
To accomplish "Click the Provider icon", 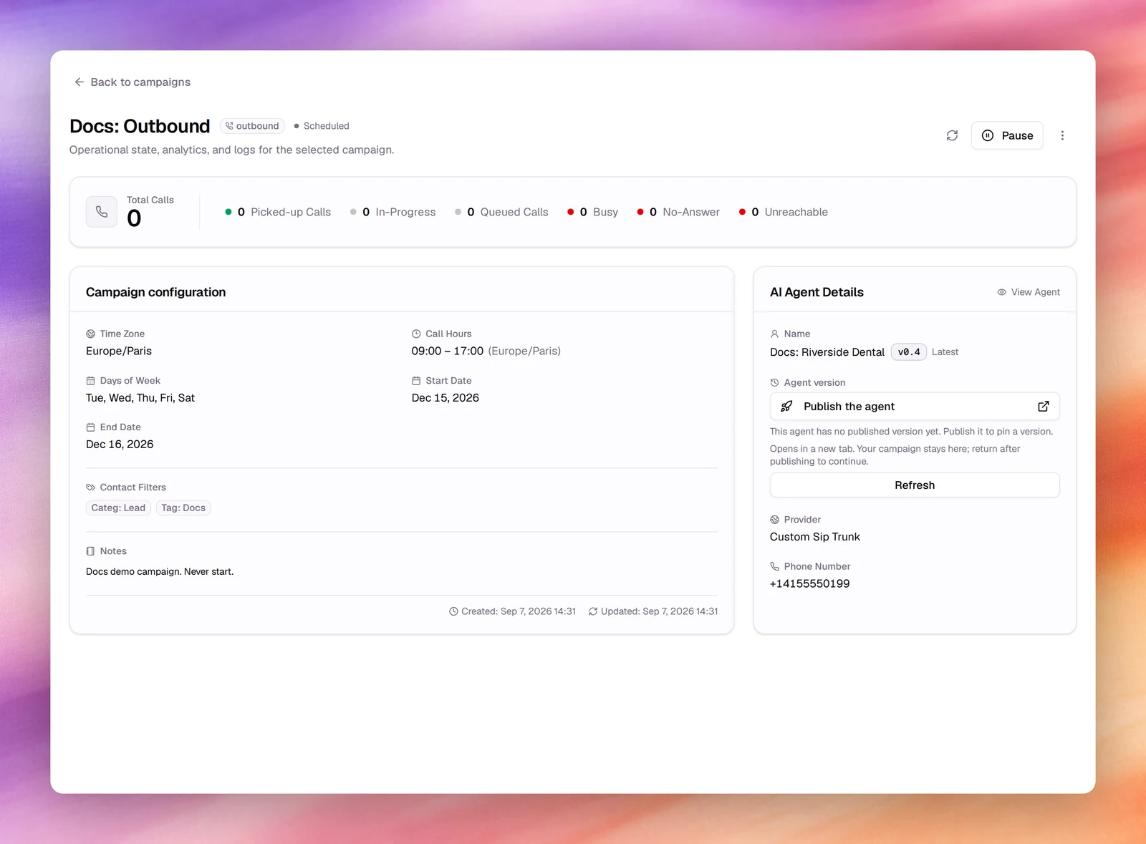I will (774, 520).
